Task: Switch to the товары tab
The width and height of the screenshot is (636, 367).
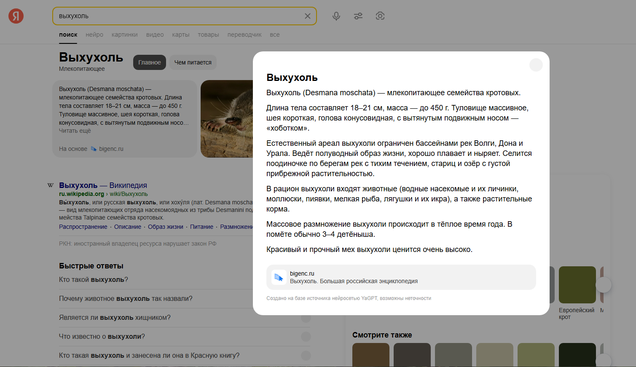Action: pos(209,35)
